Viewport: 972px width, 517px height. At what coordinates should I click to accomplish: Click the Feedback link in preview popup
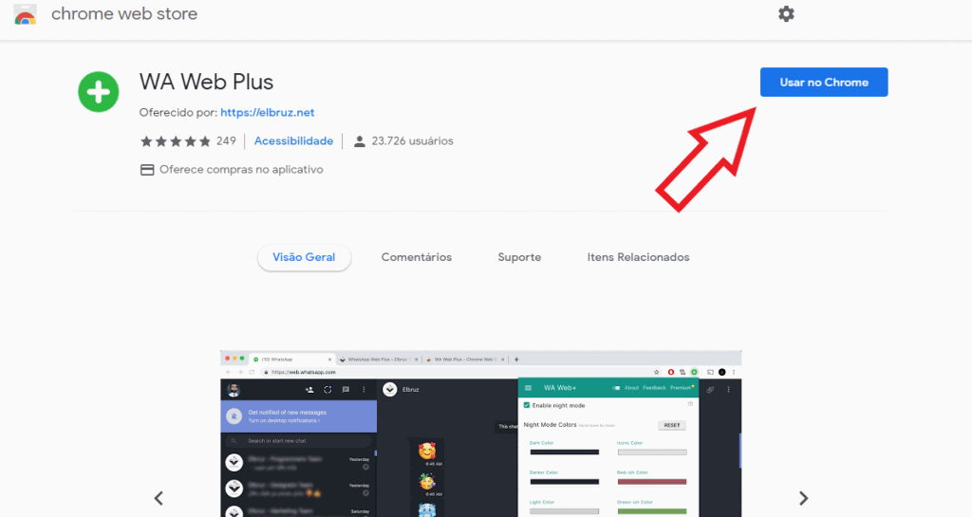point(654,388)
